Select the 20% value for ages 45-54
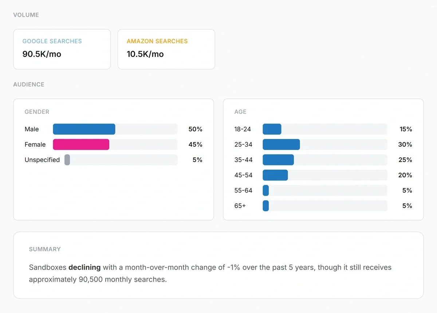This screenshot has width=437, height=313. (405, 175)
